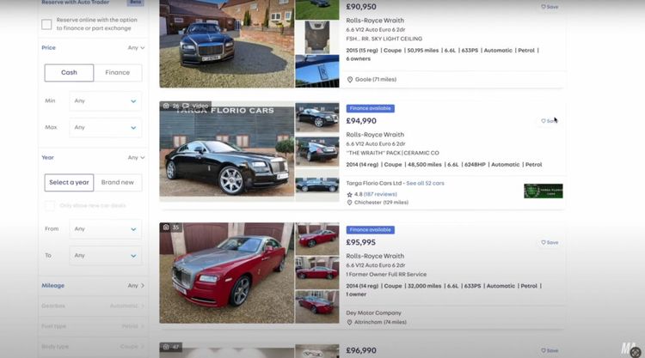Open See all 52 cars link

tap(425, 183)
